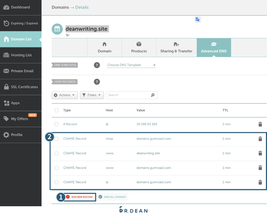Viewport: 267px width, 214px height.
Task: Open the Dashboard from the sidebar
Action: [19, 7]
